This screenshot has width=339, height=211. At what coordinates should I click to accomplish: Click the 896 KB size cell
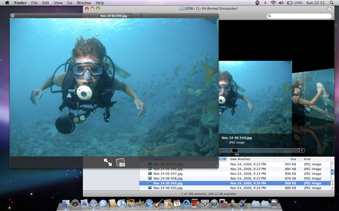point(290,174)
